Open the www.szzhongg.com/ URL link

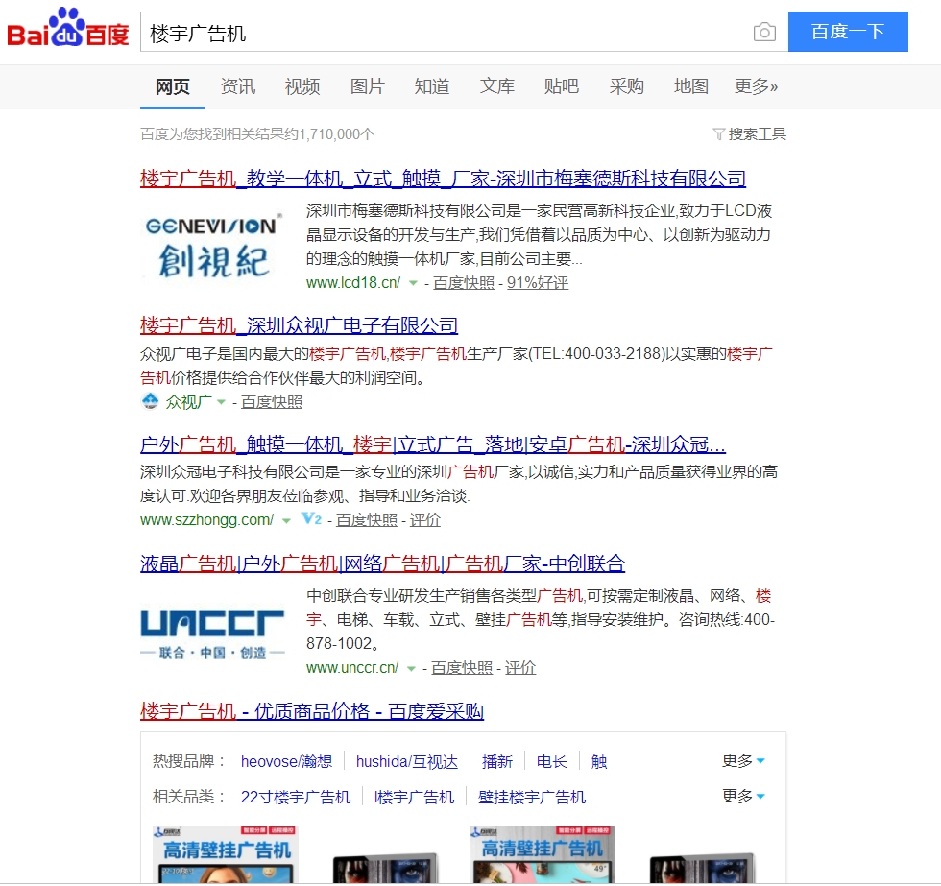(x=207, y=520)
